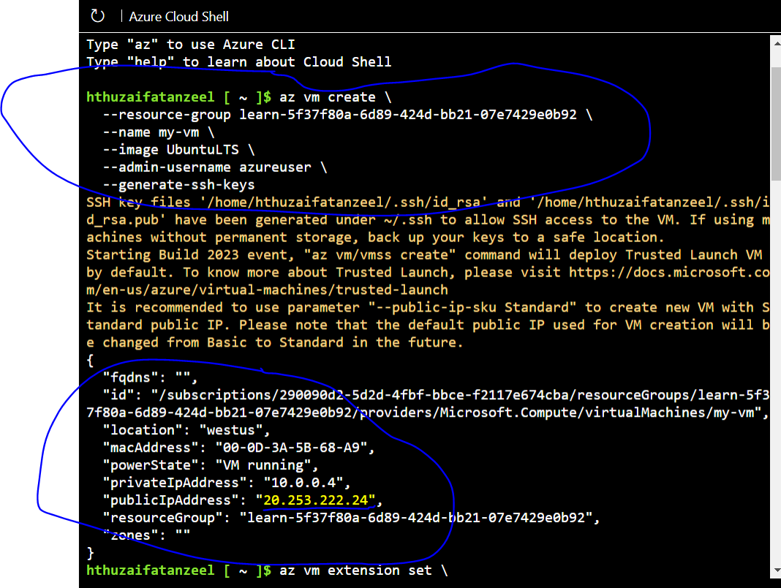The width and height of the screenshot is (781, 588).
Task: Click the scrollbar down arrow
Action: pyautogui.click(x=777, y=570)
